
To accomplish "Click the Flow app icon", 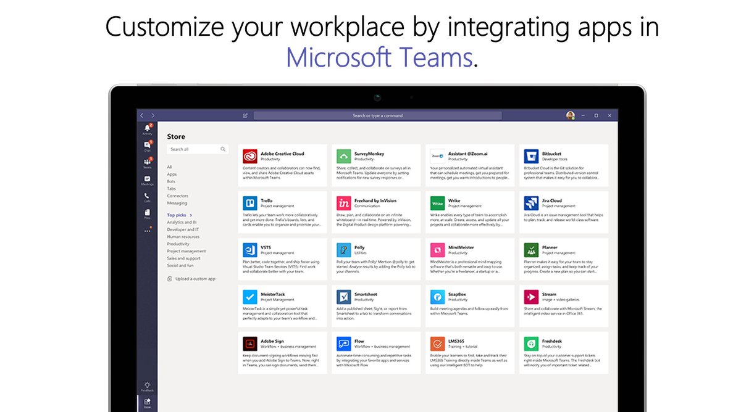I will pyautogui.click(x=343, y=344).
